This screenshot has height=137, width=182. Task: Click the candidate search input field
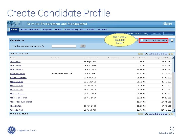click(64, 46)
